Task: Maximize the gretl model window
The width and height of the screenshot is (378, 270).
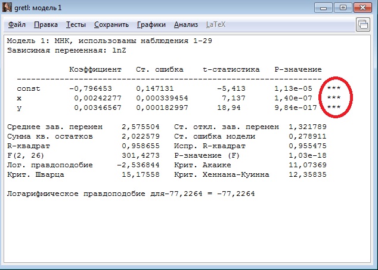Action: [x=342, y=7]
